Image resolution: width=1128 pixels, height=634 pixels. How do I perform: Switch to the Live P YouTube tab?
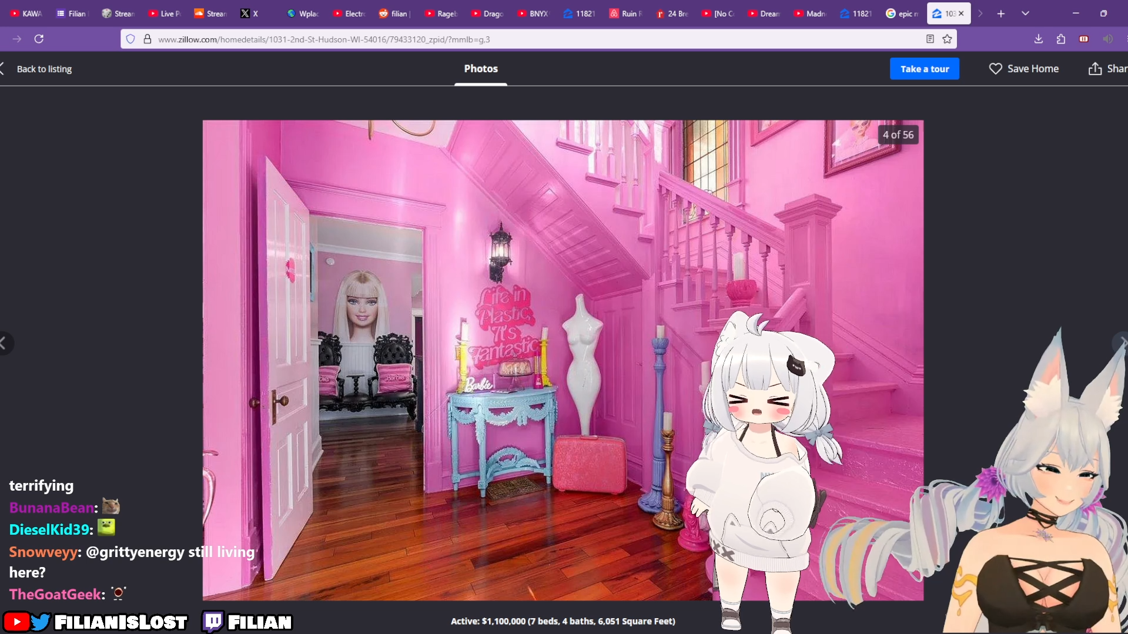[165, 14]
